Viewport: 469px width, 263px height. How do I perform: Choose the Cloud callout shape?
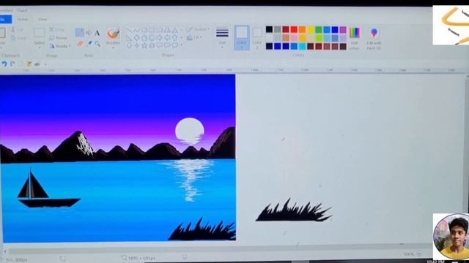174,45
